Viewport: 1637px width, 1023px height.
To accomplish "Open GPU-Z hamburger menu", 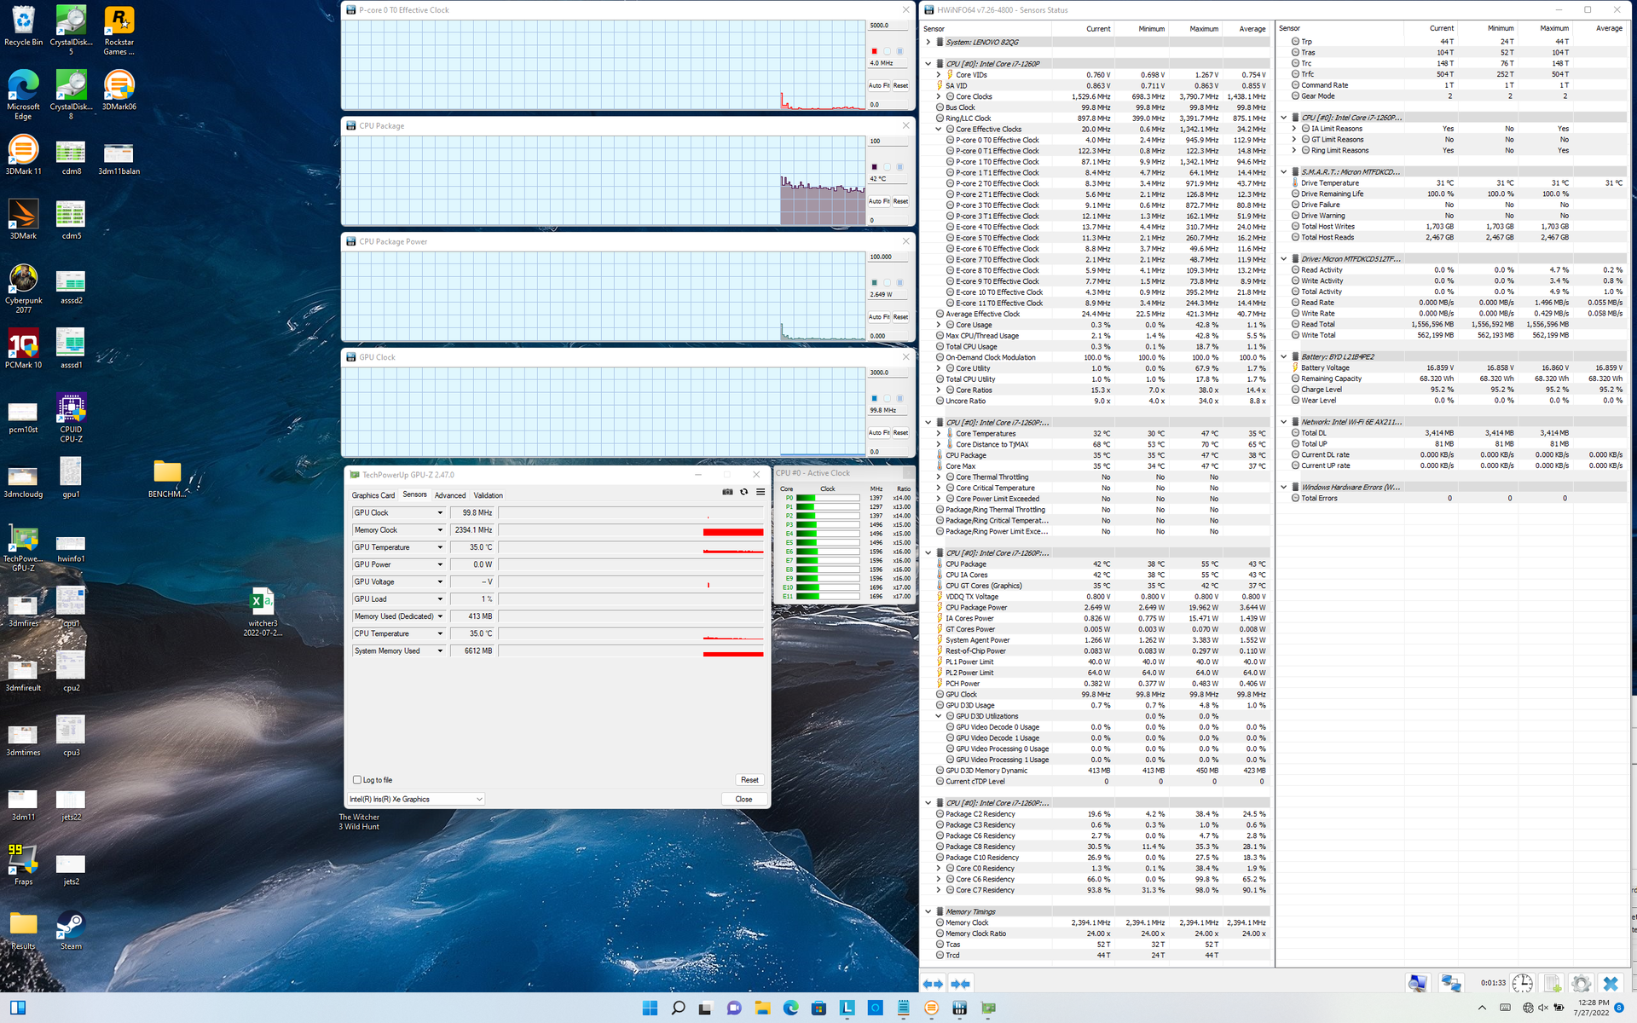I will click(x=761, y=492).
